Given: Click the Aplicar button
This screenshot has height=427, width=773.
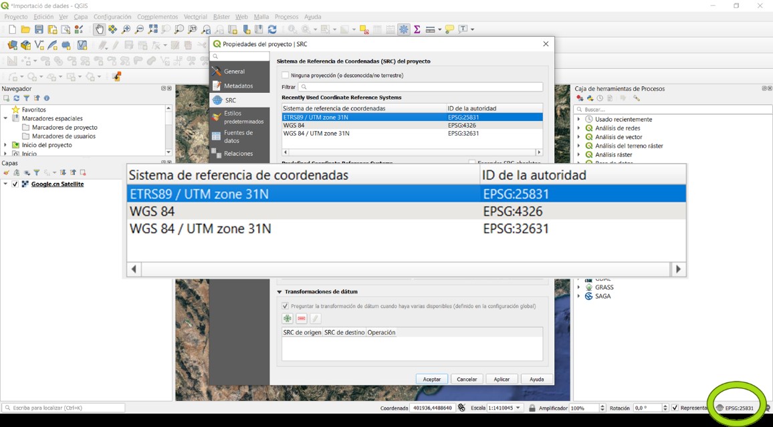Looking at the screenshot, I should coord(502,380).
